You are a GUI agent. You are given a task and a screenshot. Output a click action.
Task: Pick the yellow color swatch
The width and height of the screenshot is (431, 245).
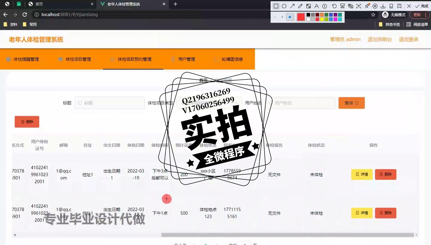click(x=322, y=19)
